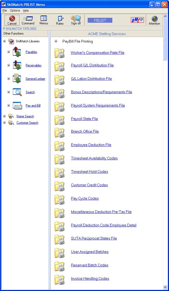Click the PBLIST menu name field
This screenshot has width=169, height=291.
[x=100, y=20]
